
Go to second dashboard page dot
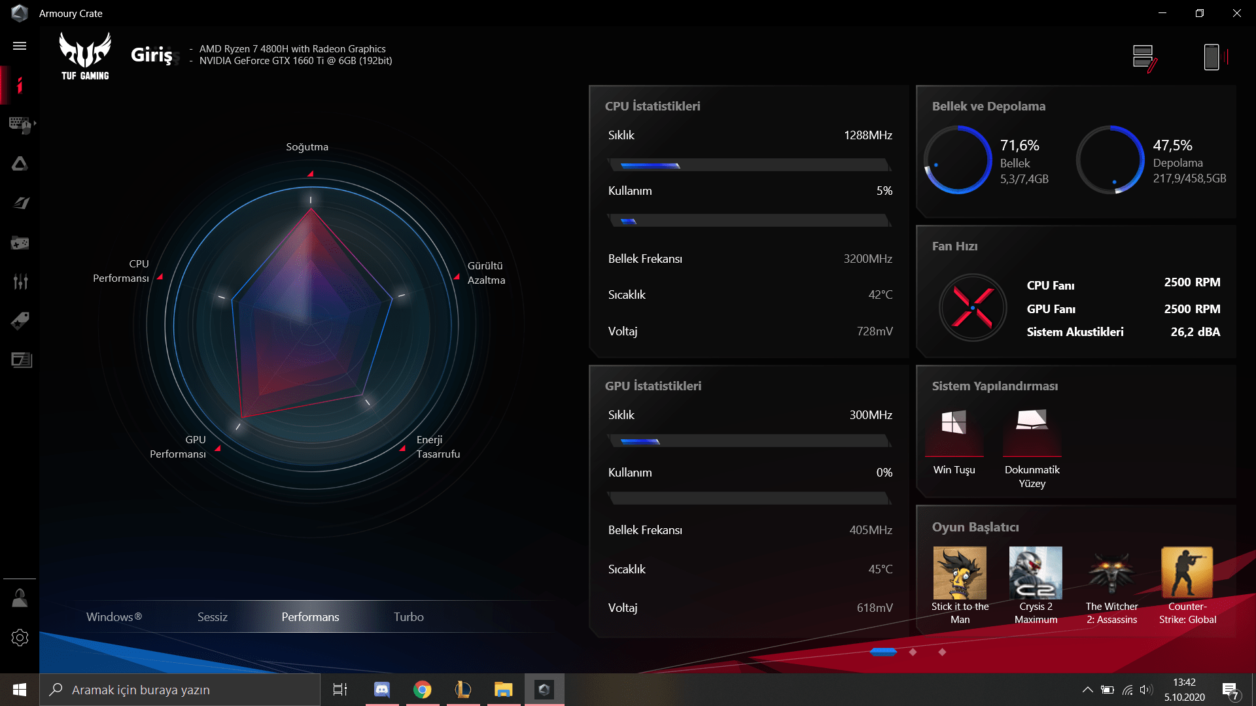(x=913, y=652)
